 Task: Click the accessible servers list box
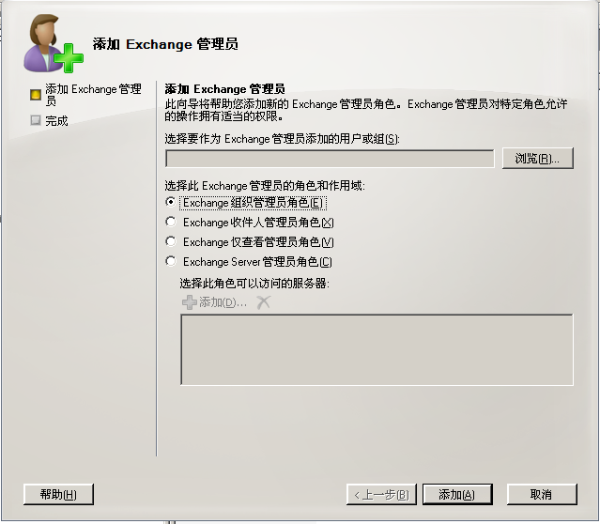377,349
